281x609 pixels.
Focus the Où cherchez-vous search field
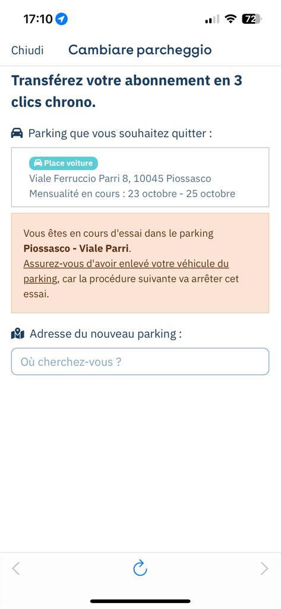(140, 362)
